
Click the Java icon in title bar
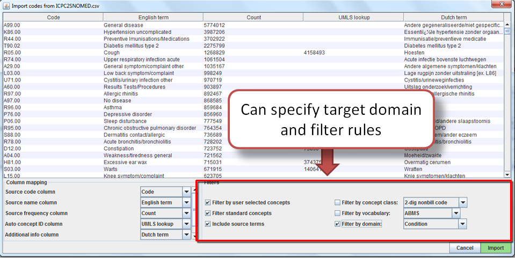pos(6,5)
